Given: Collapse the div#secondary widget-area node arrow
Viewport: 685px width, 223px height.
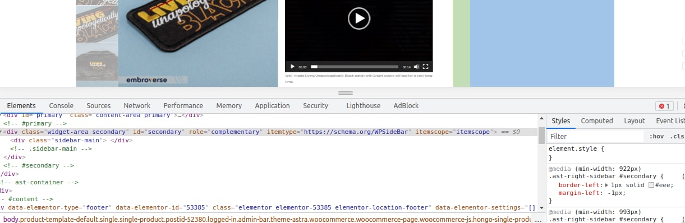Looking at the screenshot, I should (x=2, y=132).
